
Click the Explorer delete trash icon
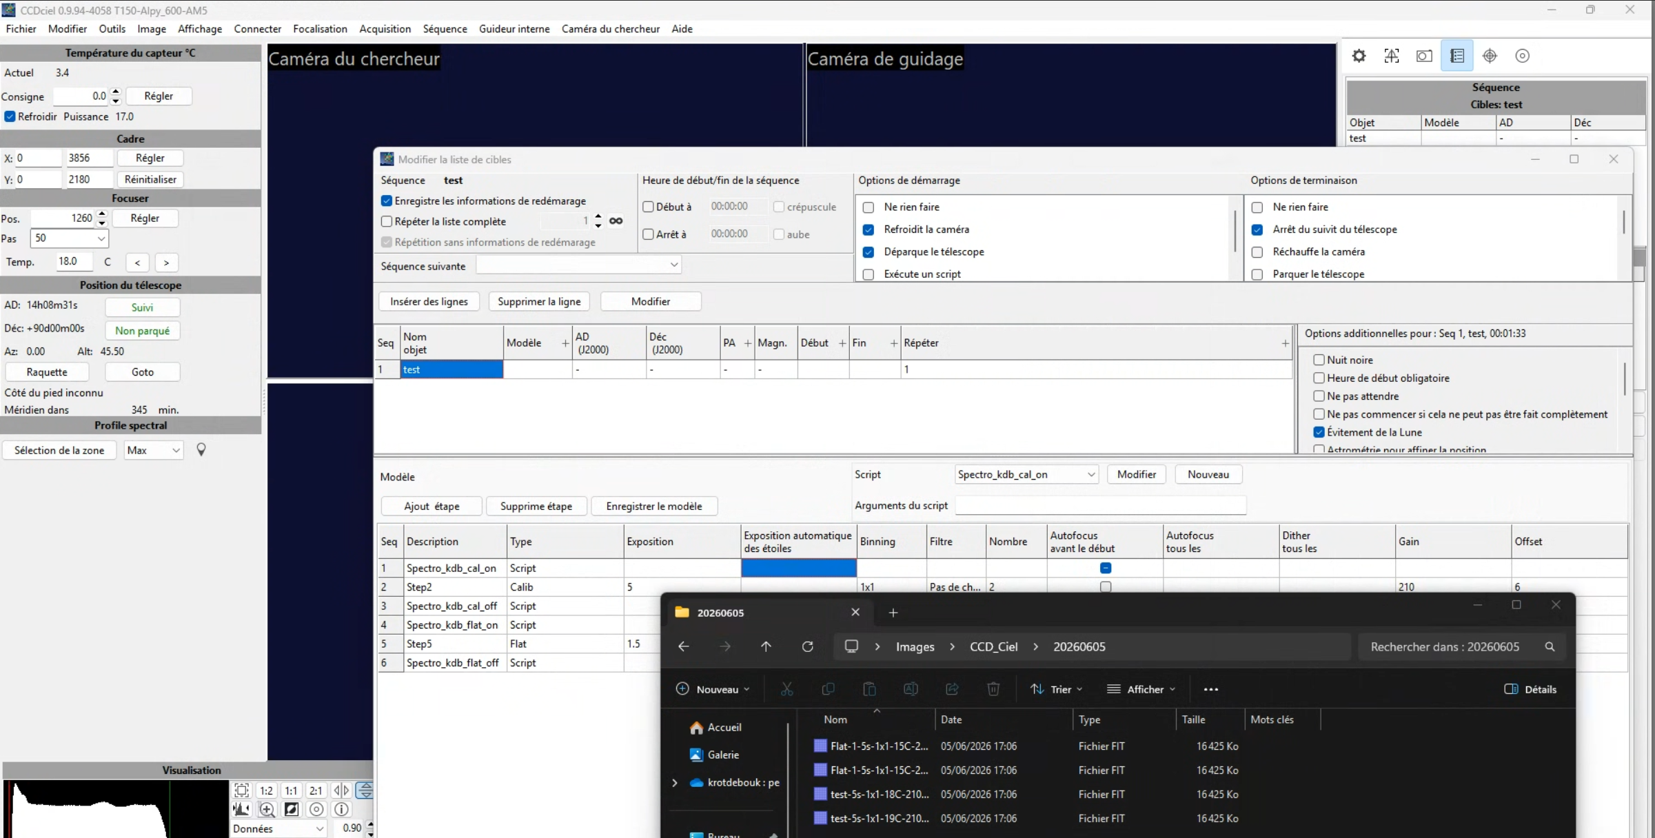point(993,689)
